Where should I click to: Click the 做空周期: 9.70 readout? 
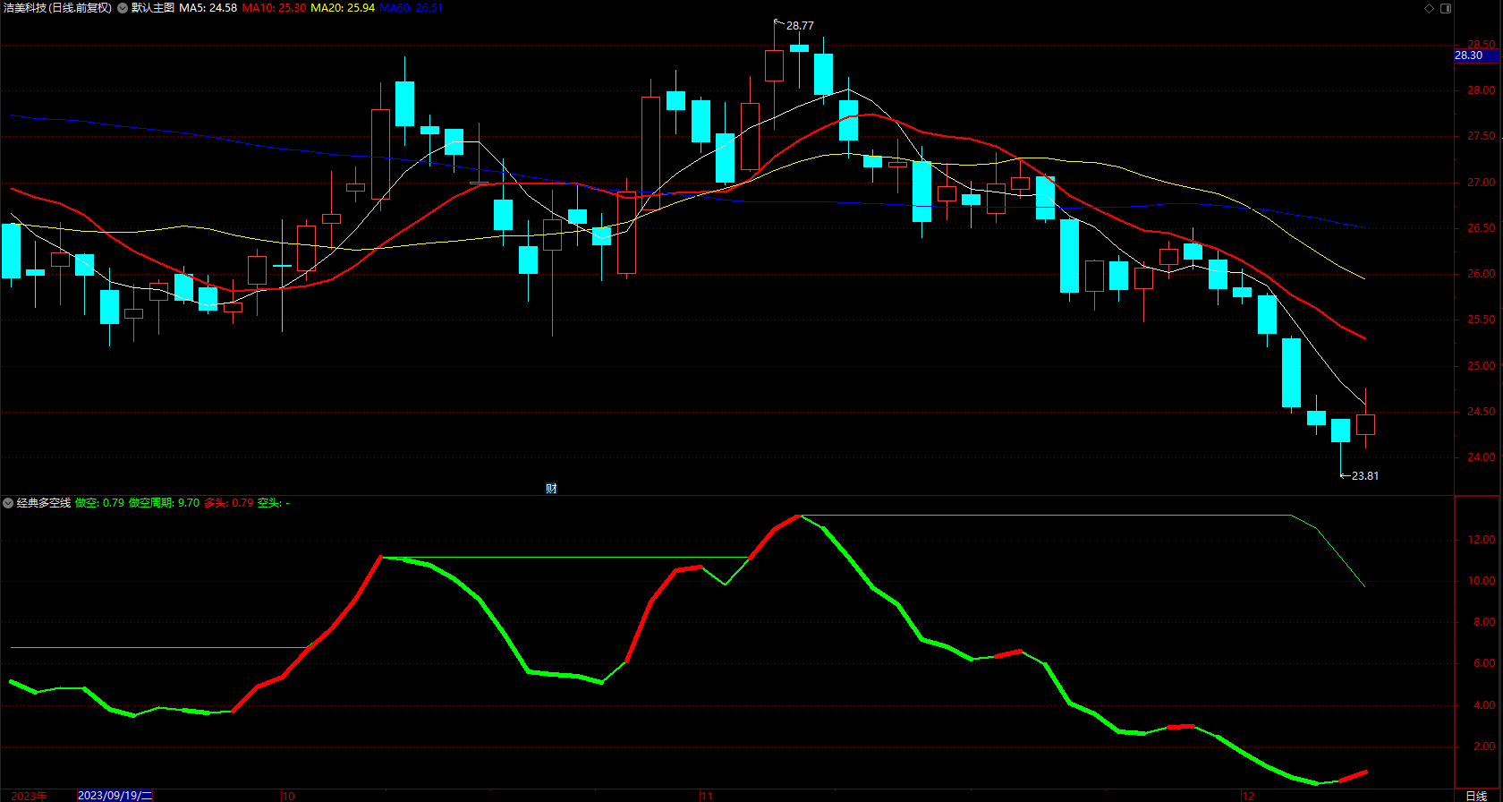(x=165, y=503)
